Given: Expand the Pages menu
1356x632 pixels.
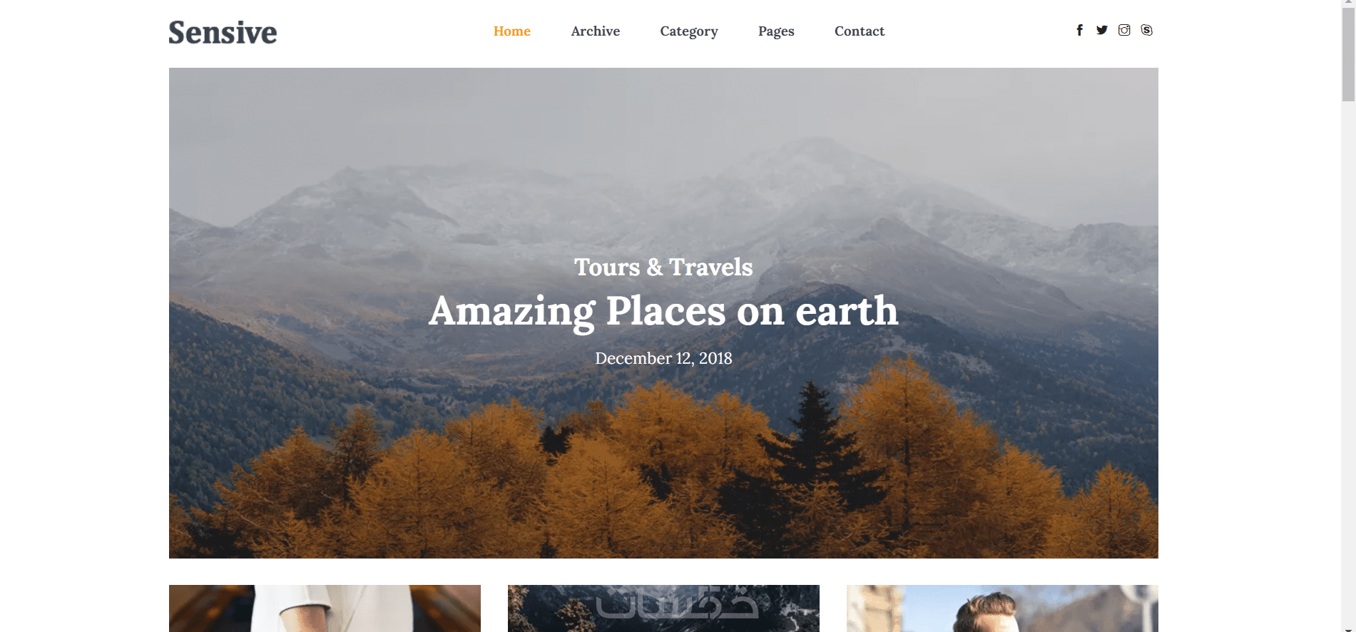Looking at the screenshot, I should click(776, 31).
